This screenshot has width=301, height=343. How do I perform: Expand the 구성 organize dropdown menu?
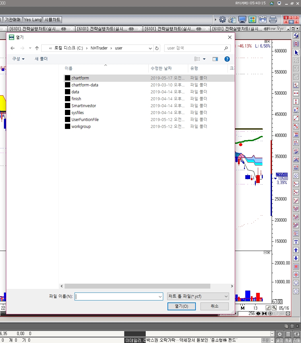(18, 59)
